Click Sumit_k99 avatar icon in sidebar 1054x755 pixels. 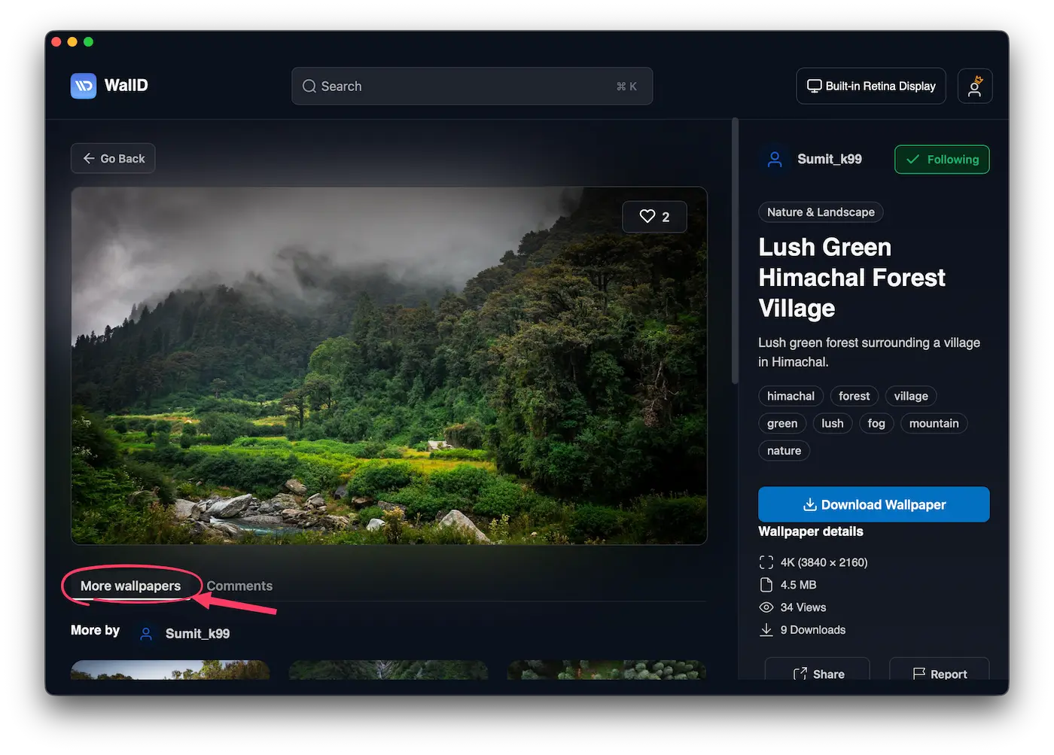[774, 160]
